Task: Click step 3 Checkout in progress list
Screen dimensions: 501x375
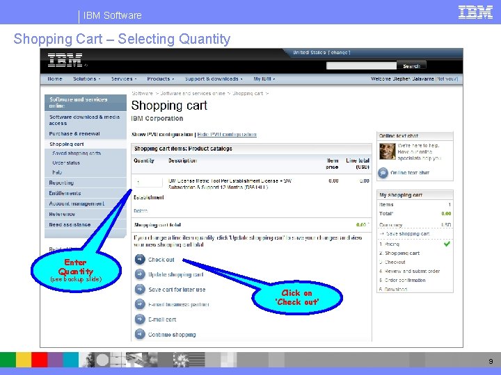Action: coord(392,262)
